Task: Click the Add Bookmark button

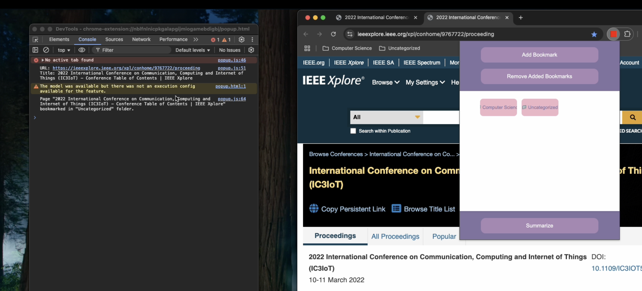Action: tap(539, 55)
